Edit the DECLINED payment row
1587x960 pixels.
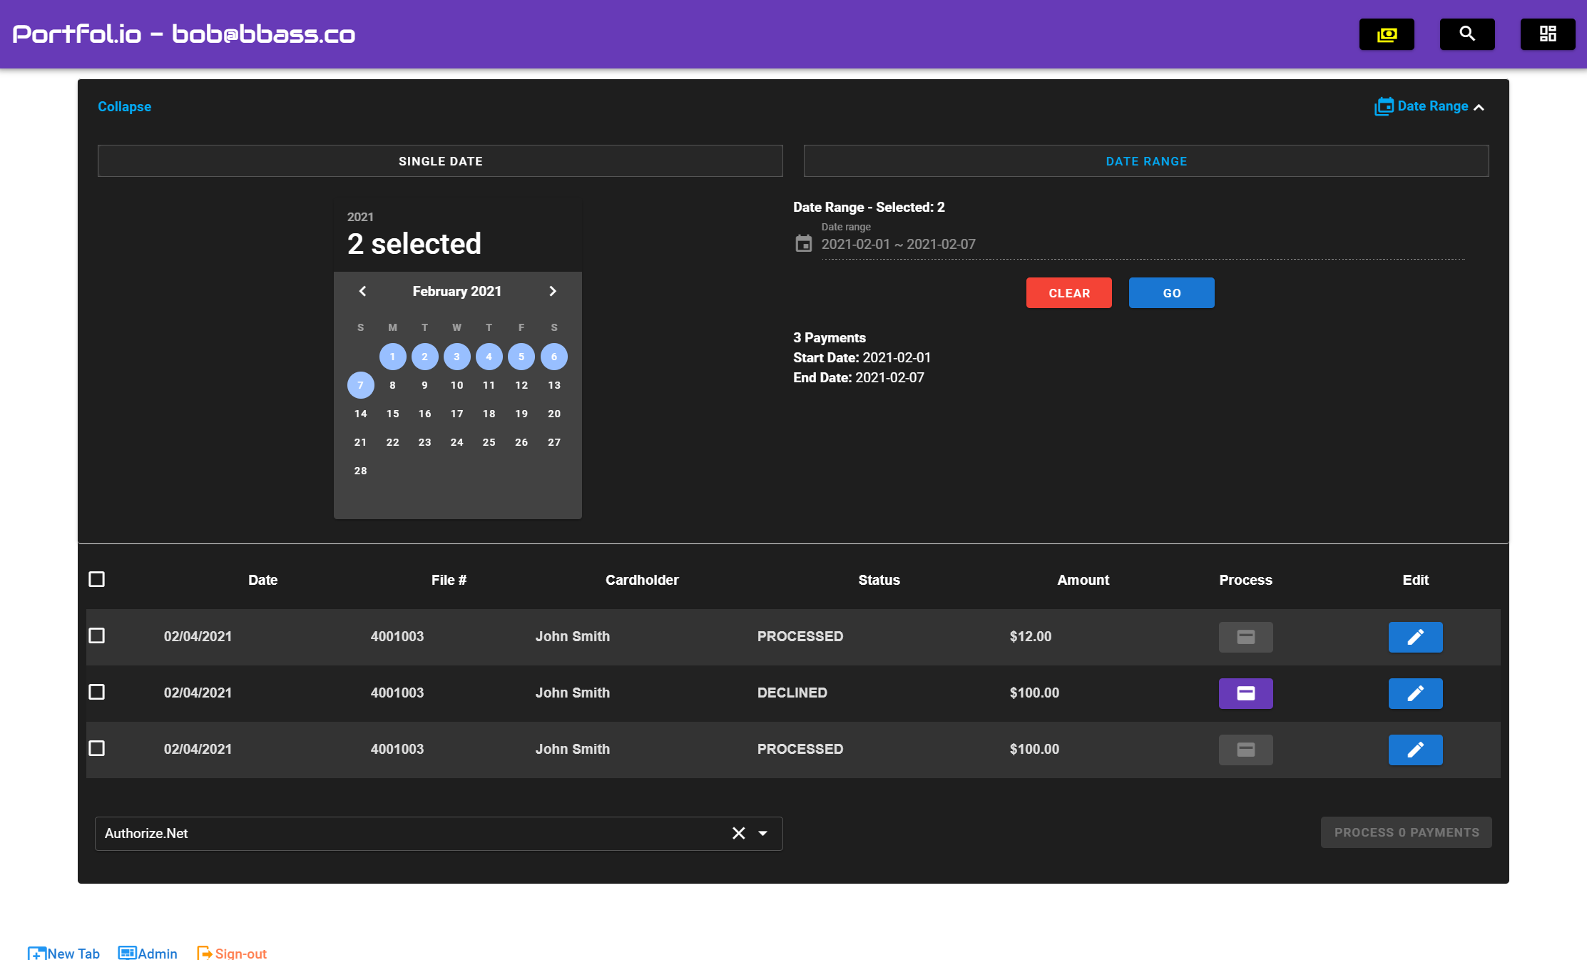(x=1414, y=693)
